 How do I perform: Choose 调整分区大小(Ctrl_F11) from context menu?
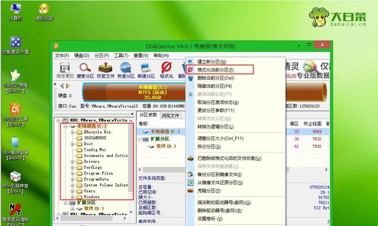[x=235, y=138]
